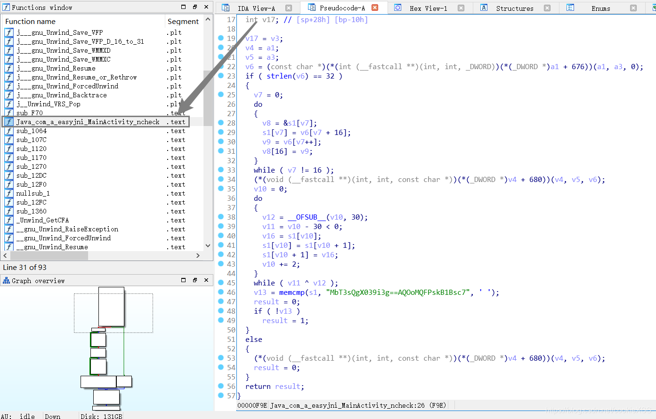This screenshot has height=419, width=656.
Task: Open the Hex View-1 tab
Action: pos(429,8)
